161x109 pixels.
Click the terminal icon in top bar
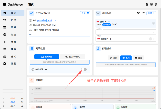(147, 4)
